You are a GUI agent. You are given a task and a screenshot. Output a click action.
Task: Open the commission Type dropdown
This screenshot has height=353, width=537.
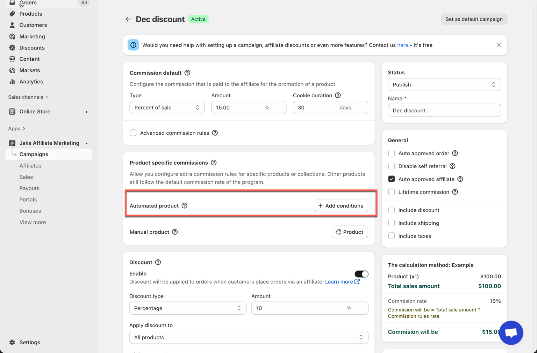click(167, 107)
